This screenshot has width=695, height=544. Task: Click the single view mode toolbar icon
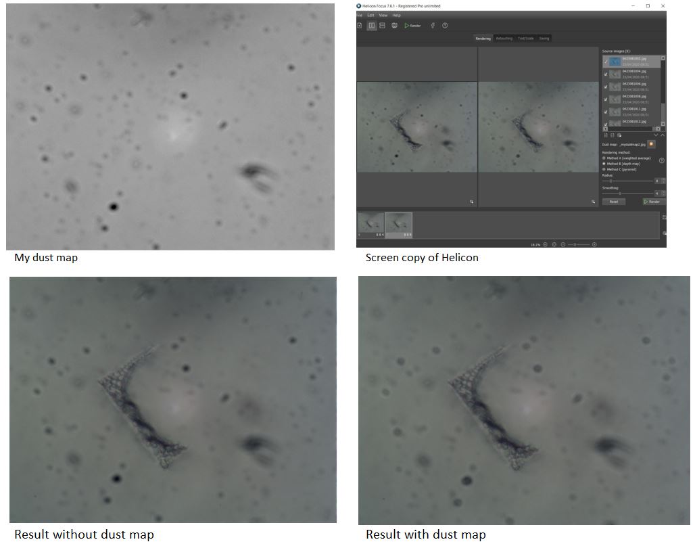394,26
